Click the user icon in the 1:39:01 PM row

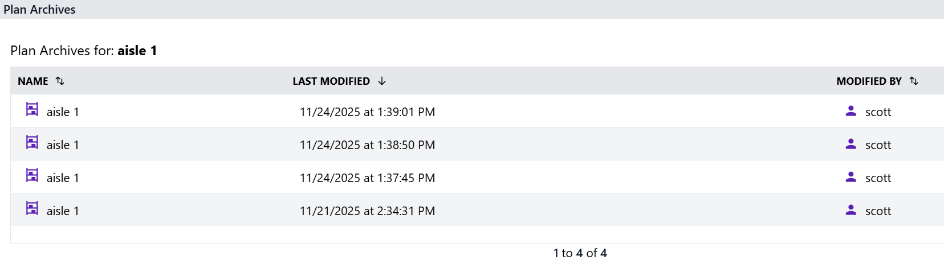click(x=851, y=111)
